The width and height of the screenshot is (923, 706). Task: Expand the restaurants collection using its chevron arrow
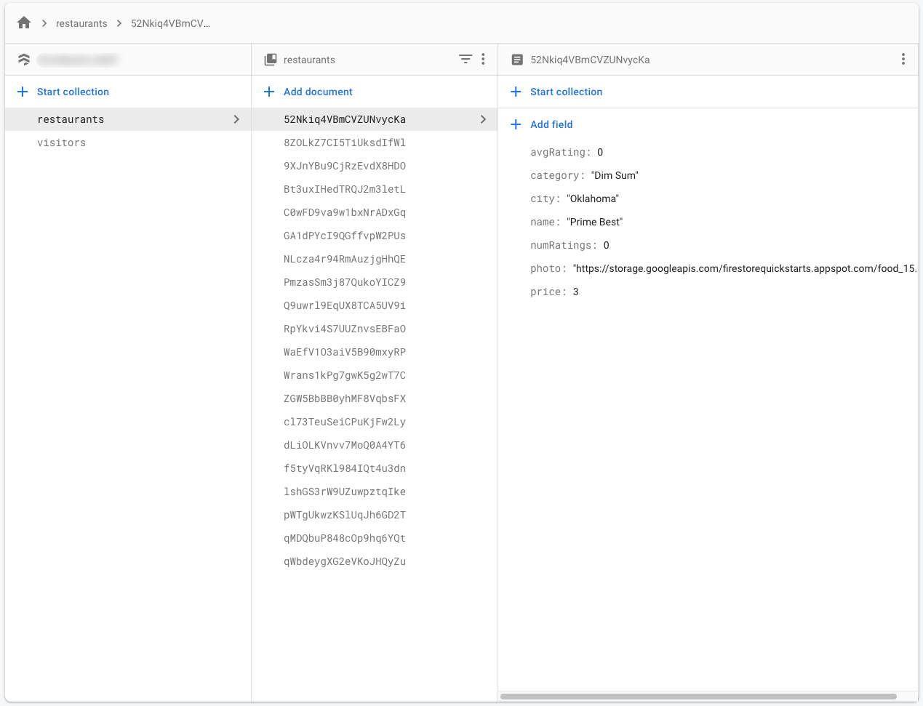point(236,119)
